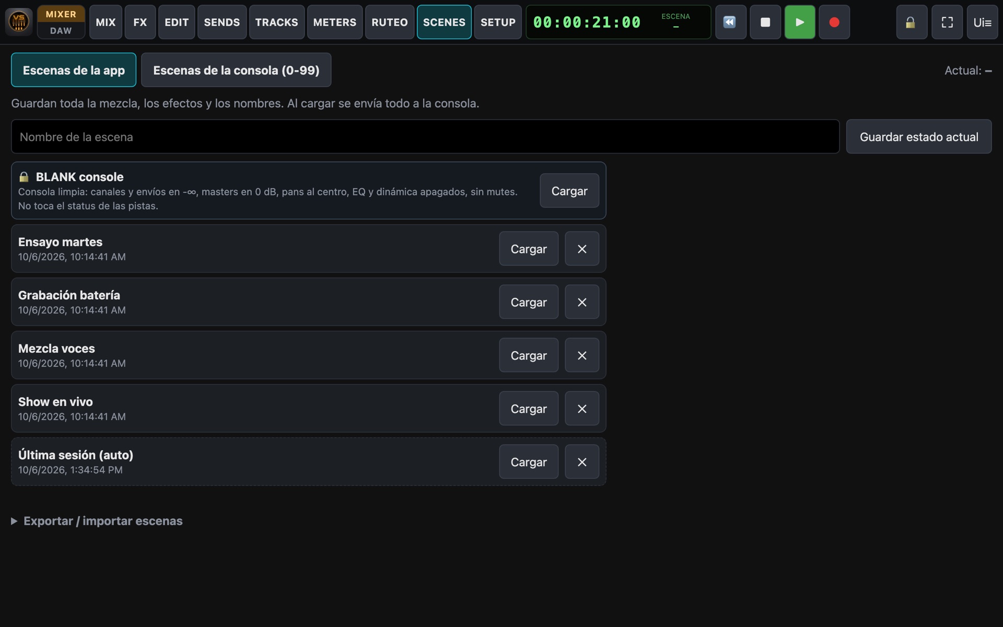Select Escenas de la app tab
Image resolution: width=1003 pixels, height=627 pixels.
[74, 70]
